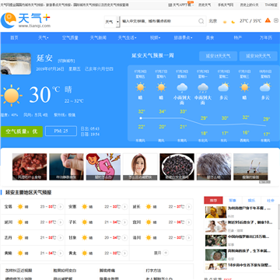The height and width of the screenshot is (280, 280).
Task: Click arrow icon in 宜川 row
Action: (x=189, y=222)
